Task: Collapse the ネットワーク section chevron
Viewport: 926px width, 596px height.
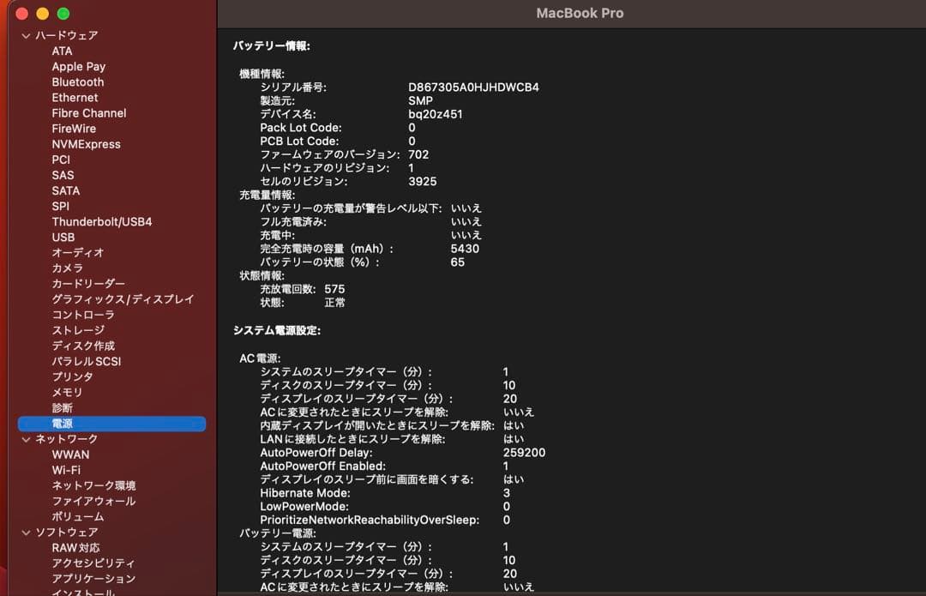Action: [x=26, y=439]
